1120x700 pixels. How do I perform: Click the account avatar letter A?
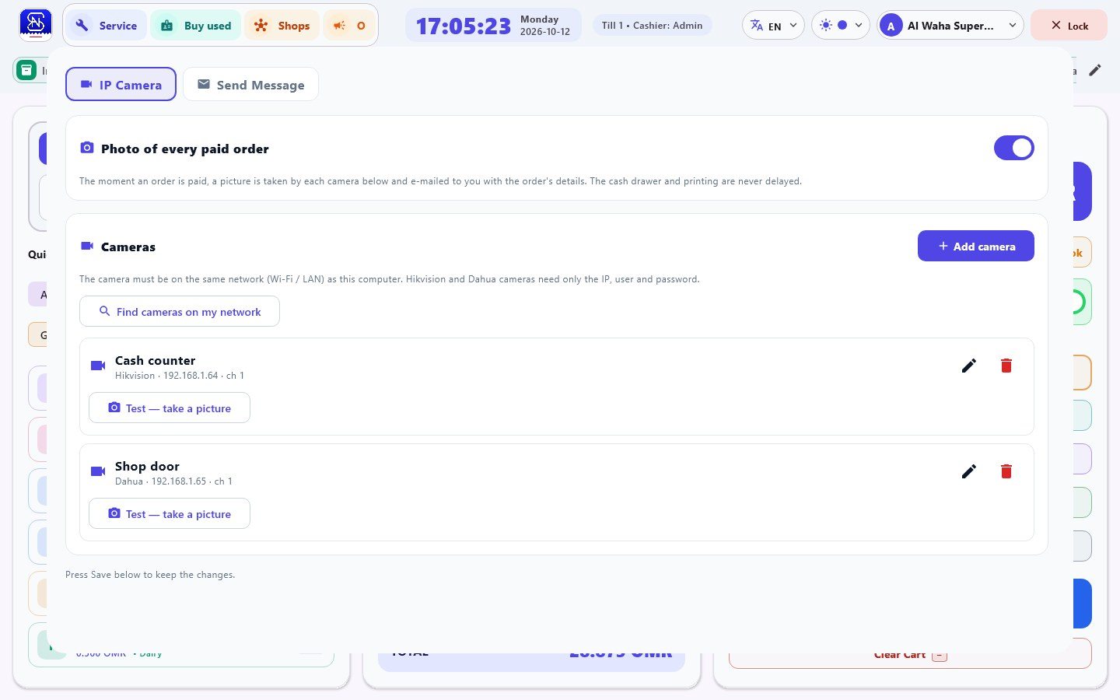point(891,26)
